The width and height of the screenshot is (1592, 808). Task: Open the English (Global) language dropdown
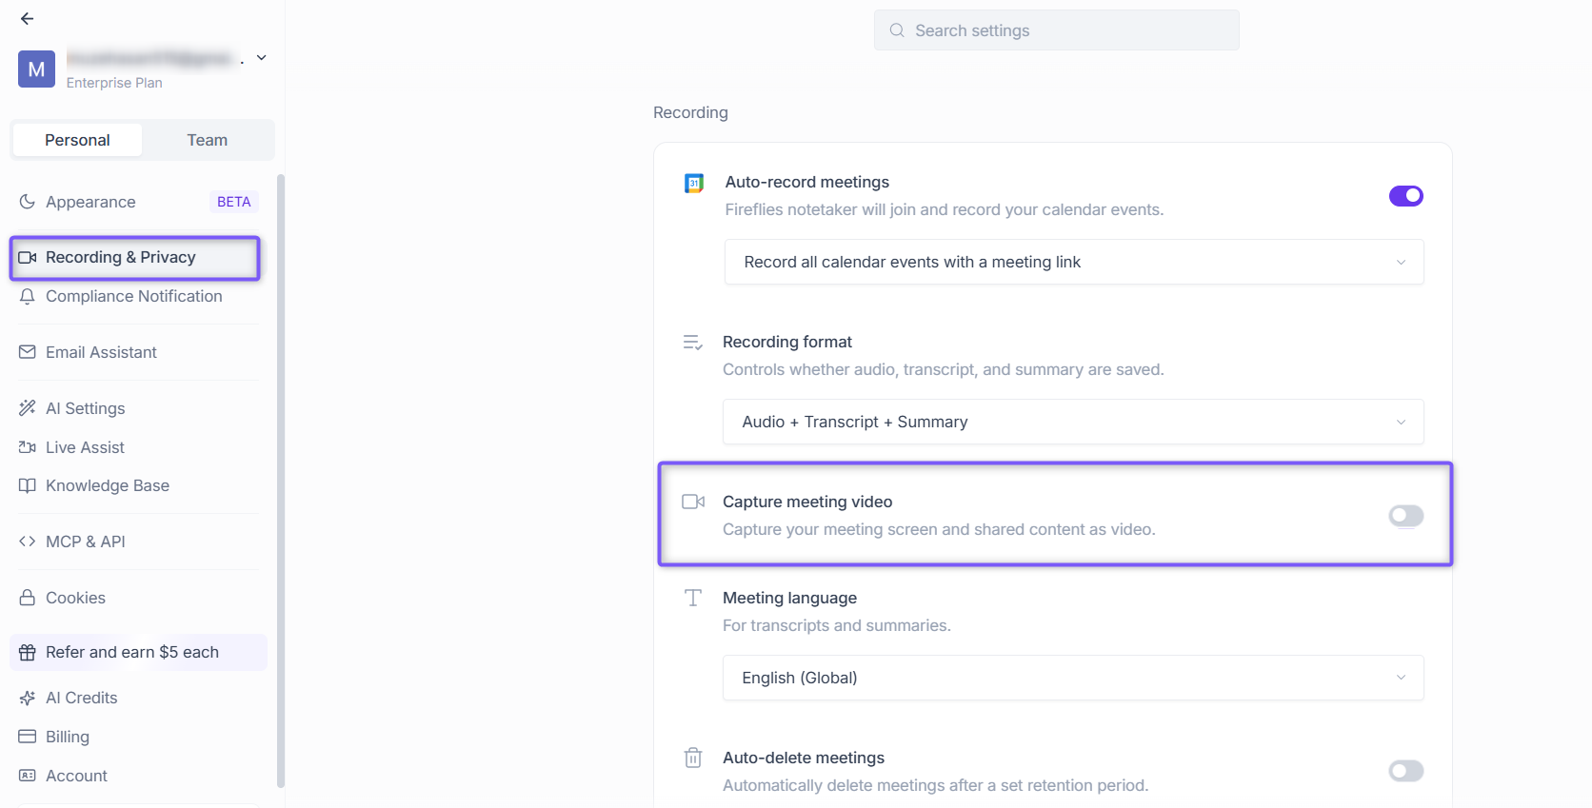(1073, 678)
